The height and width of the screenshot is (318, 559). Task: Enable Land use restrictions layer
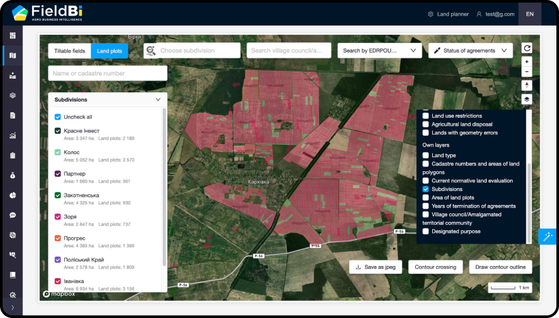tap(426, 116)
